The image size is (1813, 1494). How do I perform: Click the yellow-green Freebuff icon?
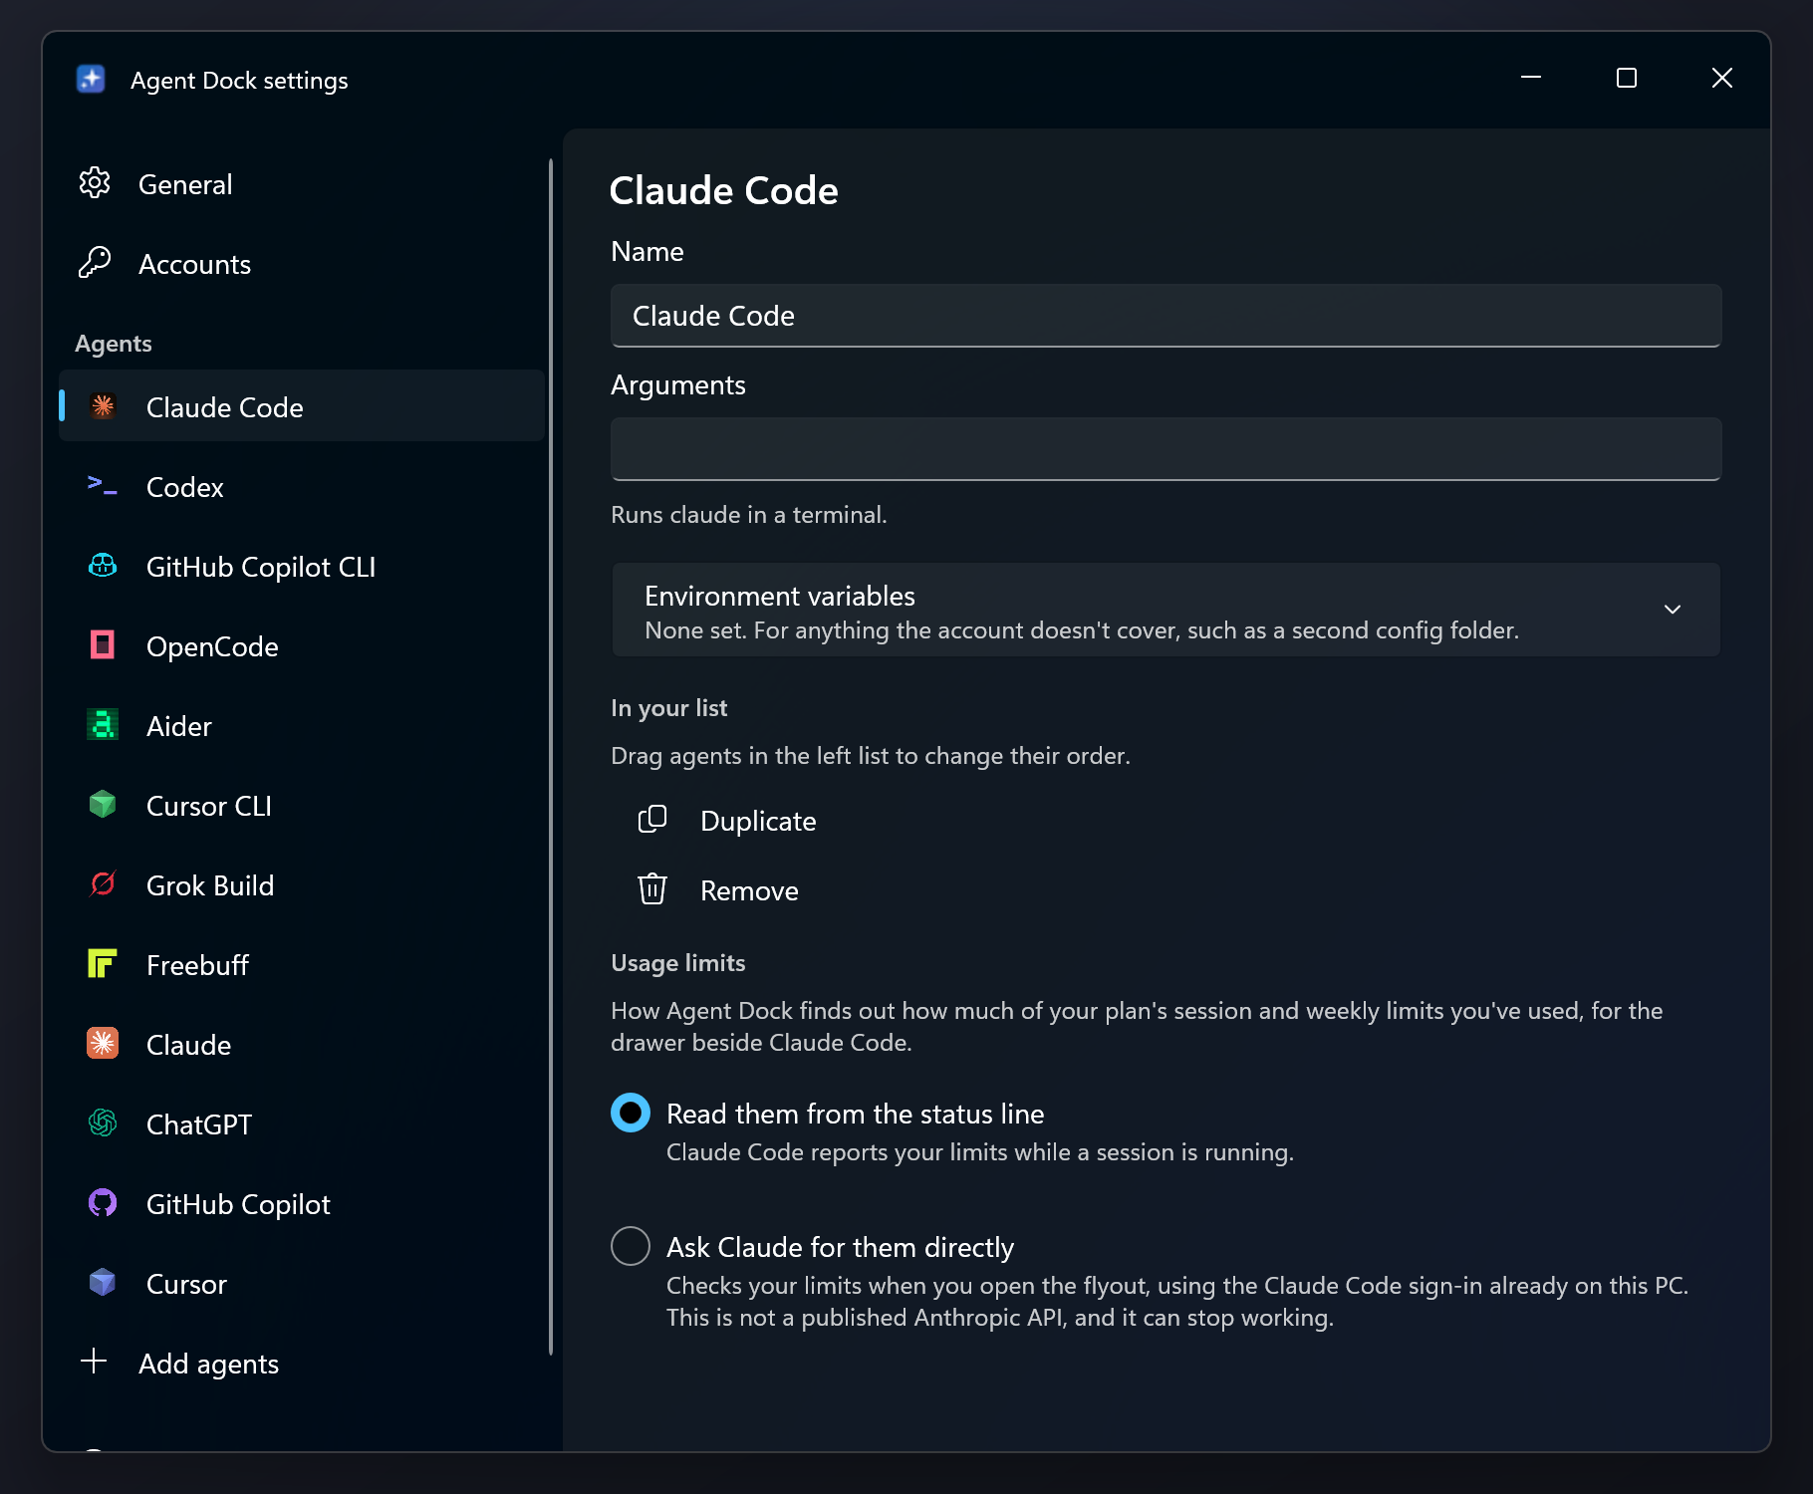pos(103,964)
